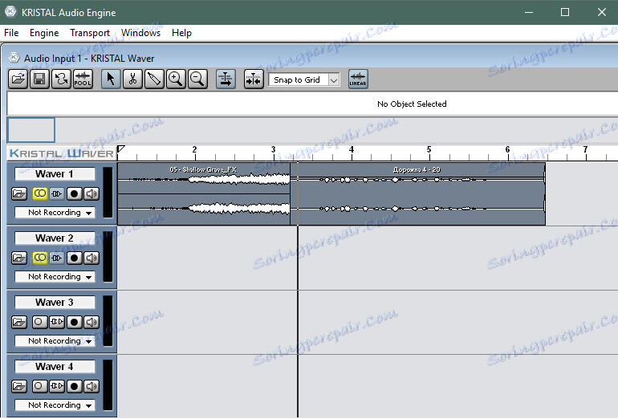
Task: Toggle the LINEAR crossfade mode icon
Action: click(358, 79)
